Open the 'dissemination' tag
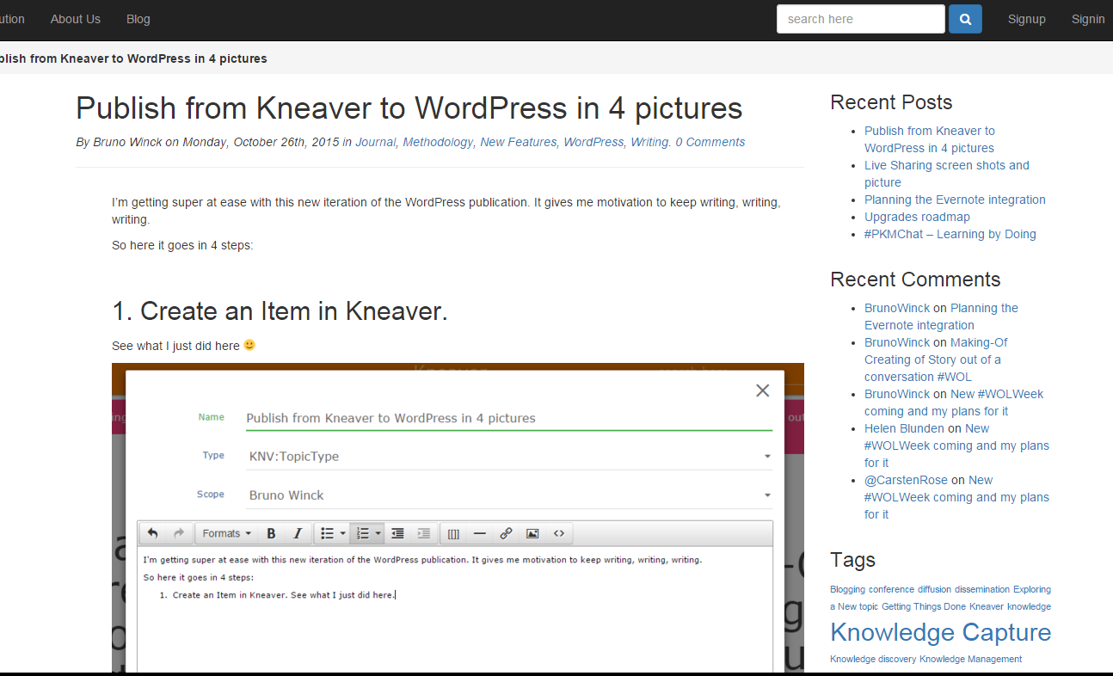1113x676 pixels. coord(982,589)
